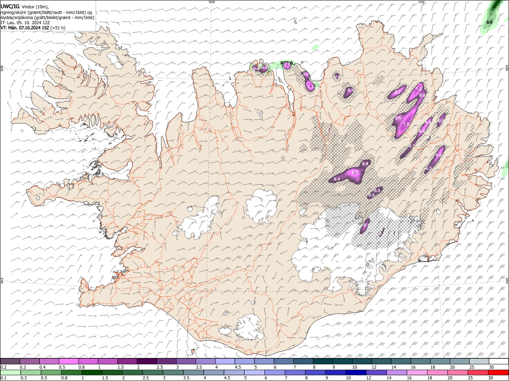The height and width of the screenshot is (381, 509).
Task: Select the rain legend swatch labeled 2
Action: [132, 372]
